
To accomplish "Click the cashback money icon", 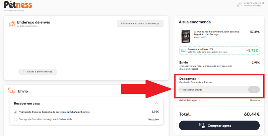I will coord(184,50).
